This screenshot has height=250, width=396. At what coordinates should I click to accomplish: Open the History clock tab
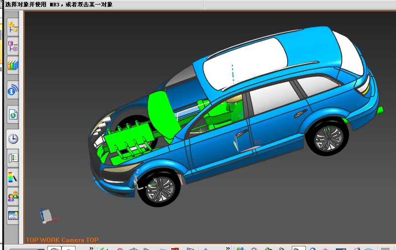coord(13,139)
